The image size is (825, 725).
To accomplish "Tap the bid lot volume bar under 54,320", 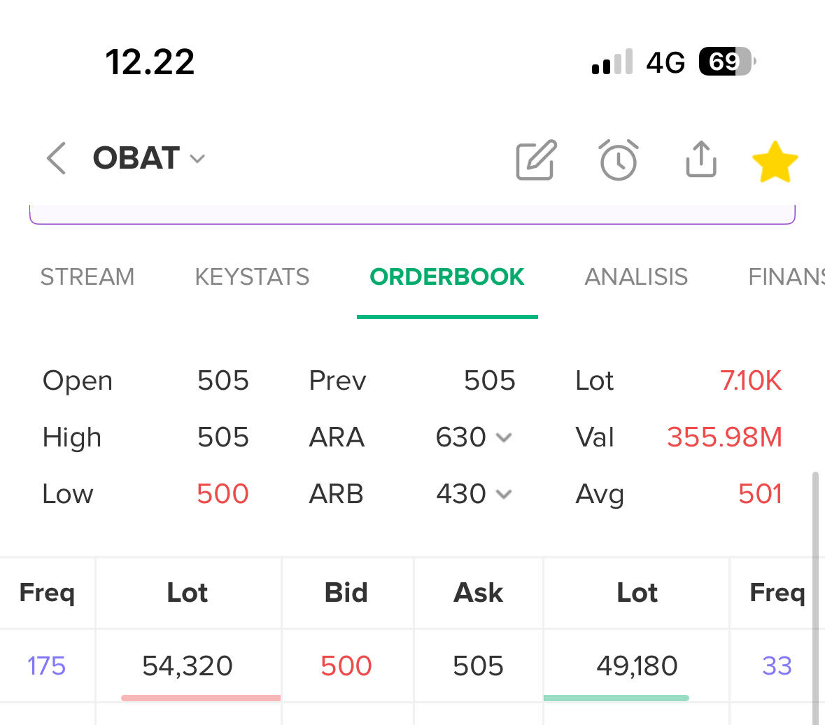I will click(x=200, y=697).
